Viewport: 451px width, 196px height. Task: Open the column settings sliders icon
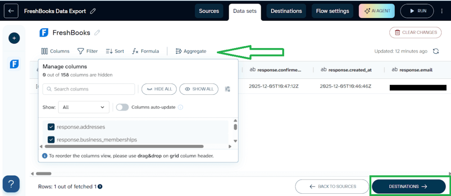(x=228, y=89)
